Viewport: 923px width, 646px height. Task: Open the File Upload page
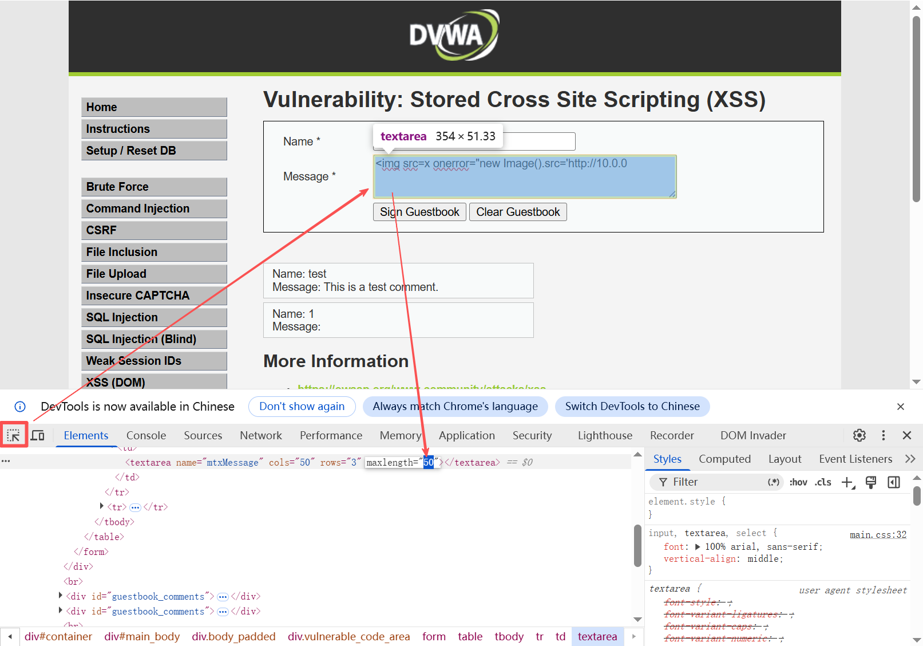pos(154,274)
